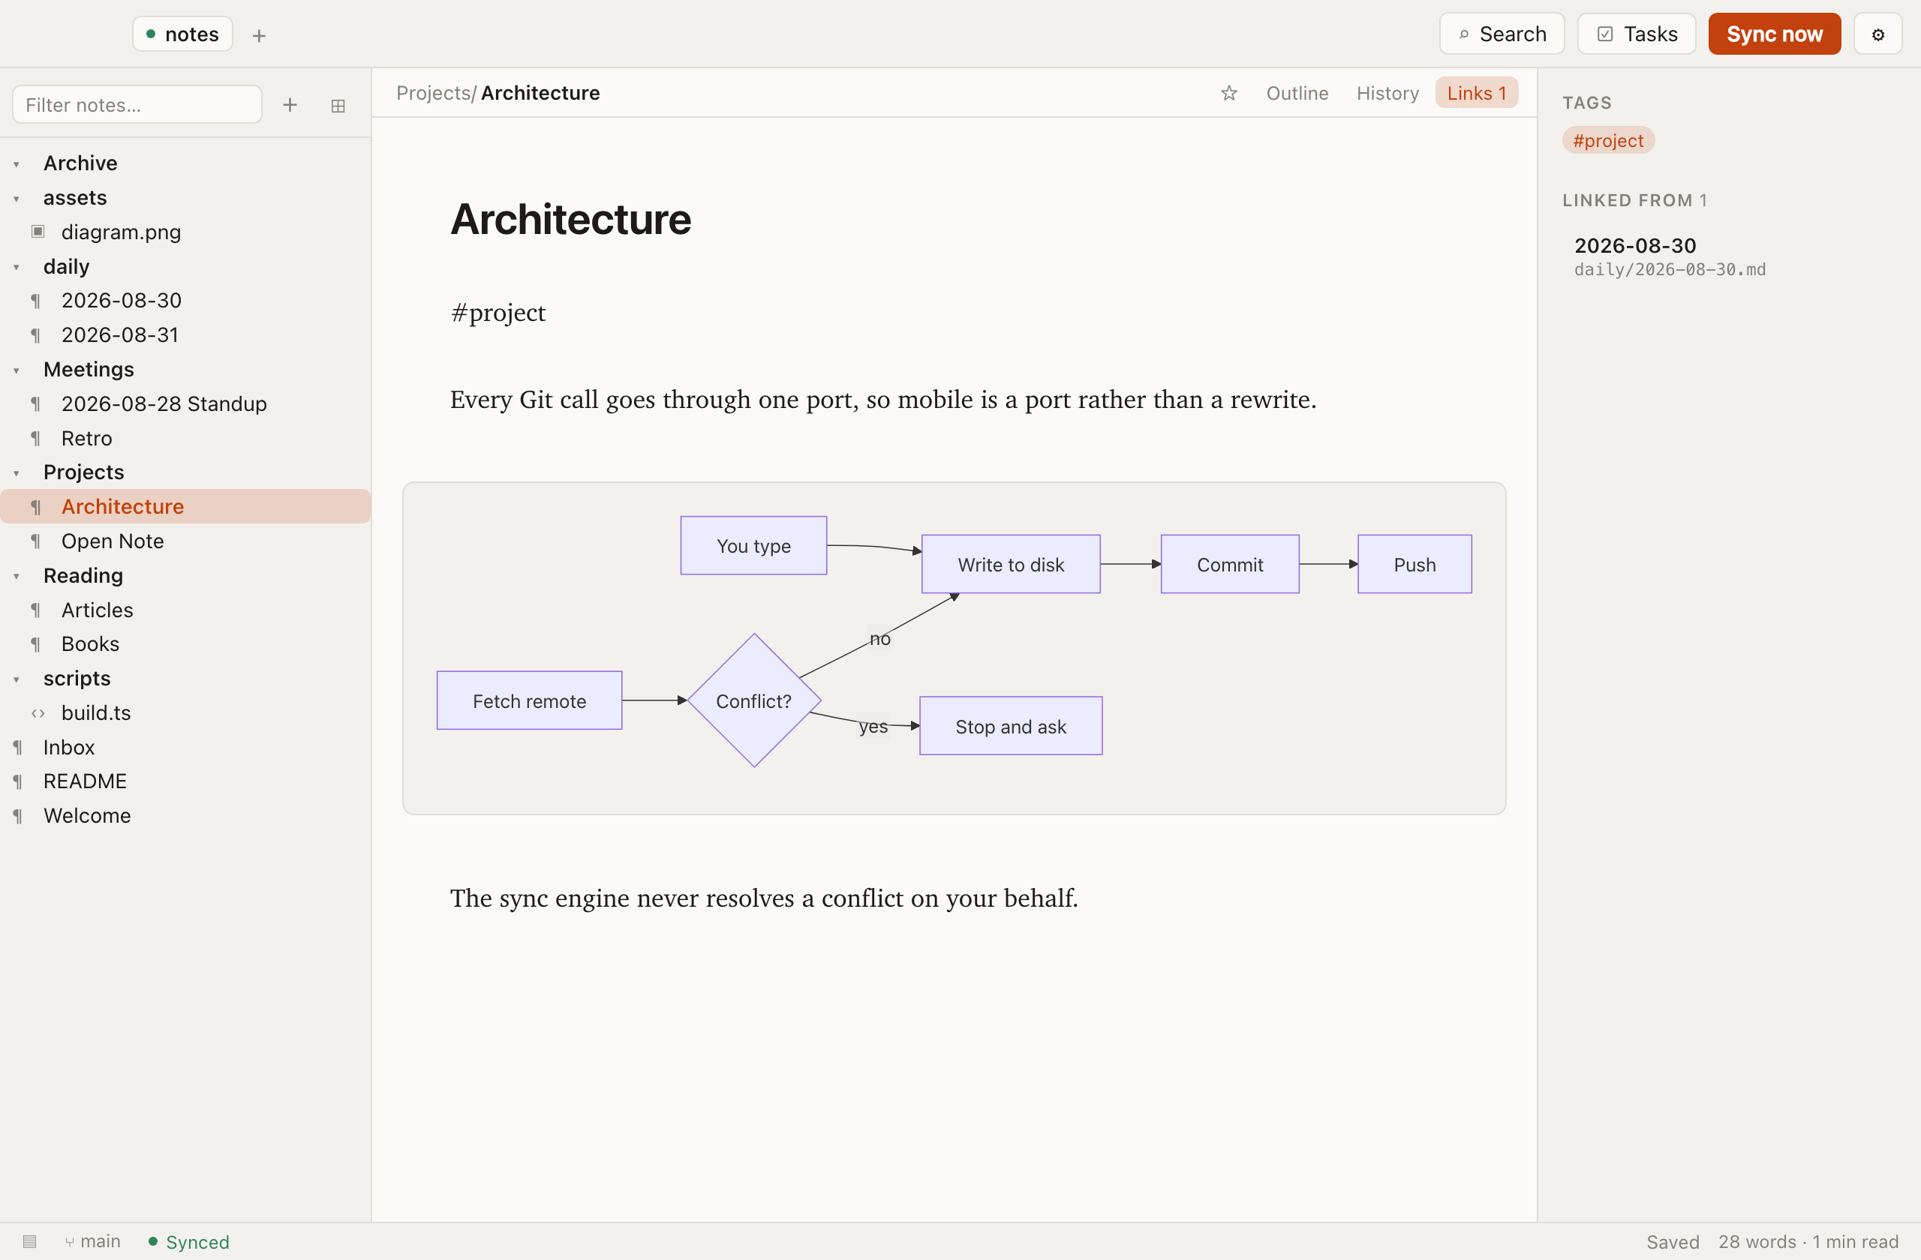
Task: Open the 2026-08-30 daily note
Action: tap(185, 301)
